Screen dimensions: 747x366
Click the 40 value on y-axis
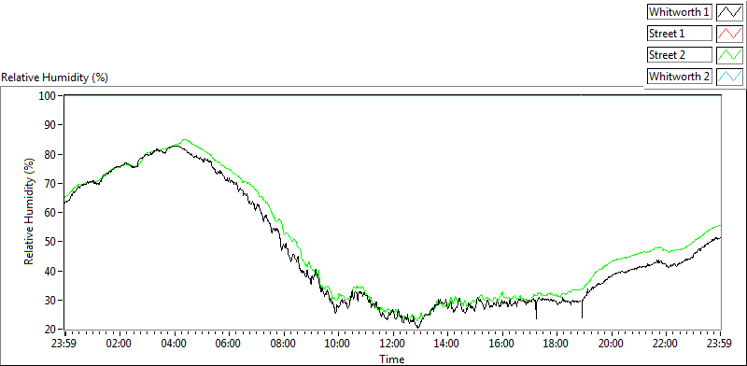tap(51, 271)
